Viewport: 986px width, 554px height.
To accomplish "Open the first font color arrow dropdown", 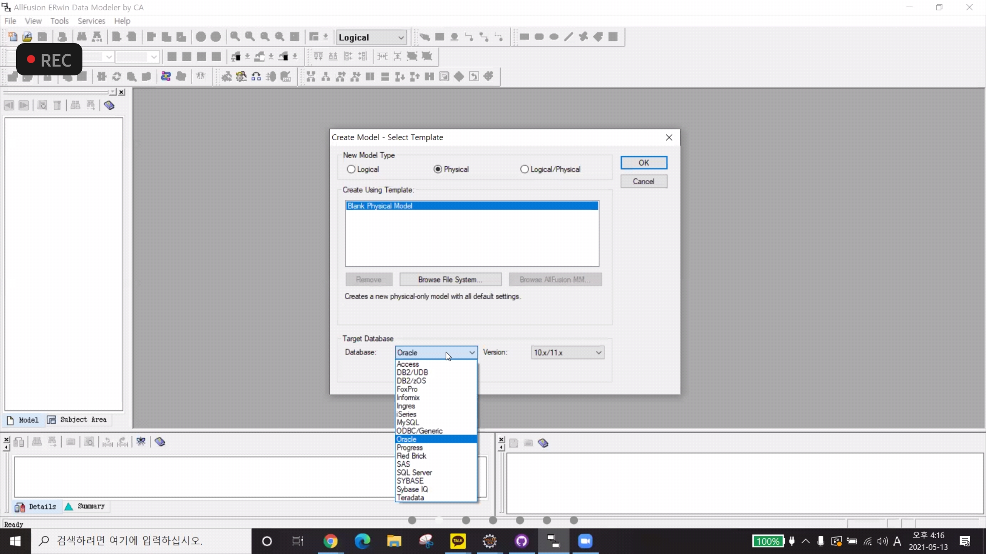I will 247,57.
